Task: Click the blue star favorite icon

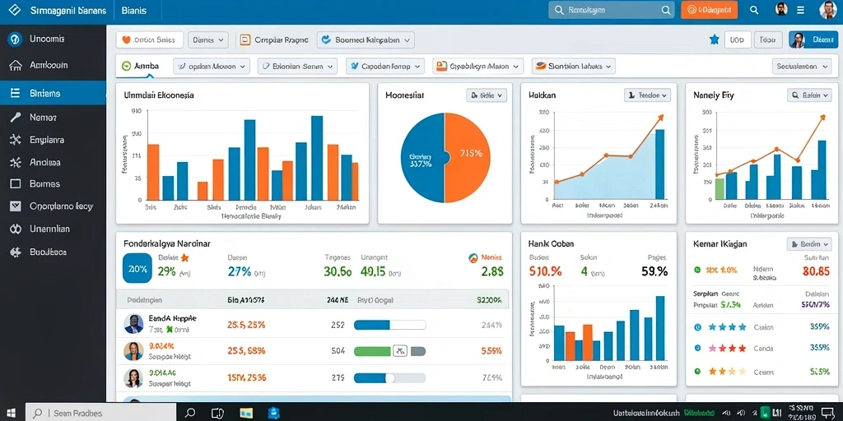Action: coord(714,39)
